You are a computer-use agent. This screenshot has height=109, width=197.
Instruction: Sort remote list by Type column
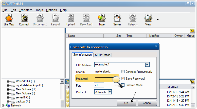[x=135, y=36]
